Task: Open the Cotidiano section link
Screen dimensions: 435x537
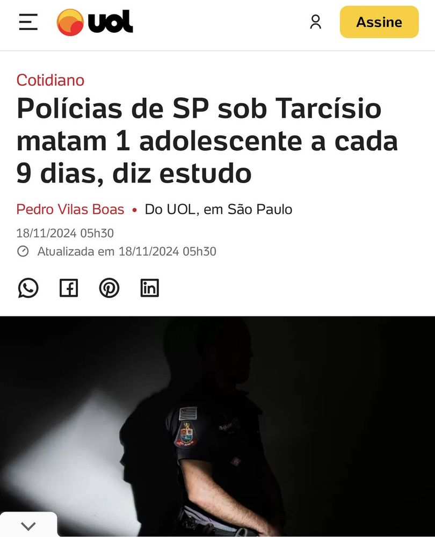Action: point(50,80)
